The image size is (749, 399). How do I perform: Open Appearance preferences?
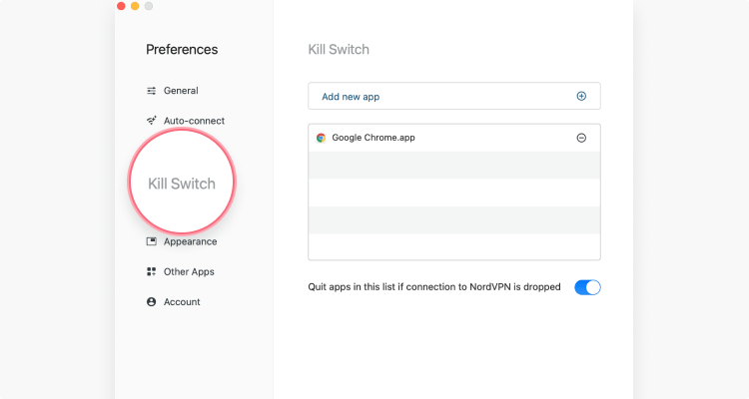coord(182,241)
